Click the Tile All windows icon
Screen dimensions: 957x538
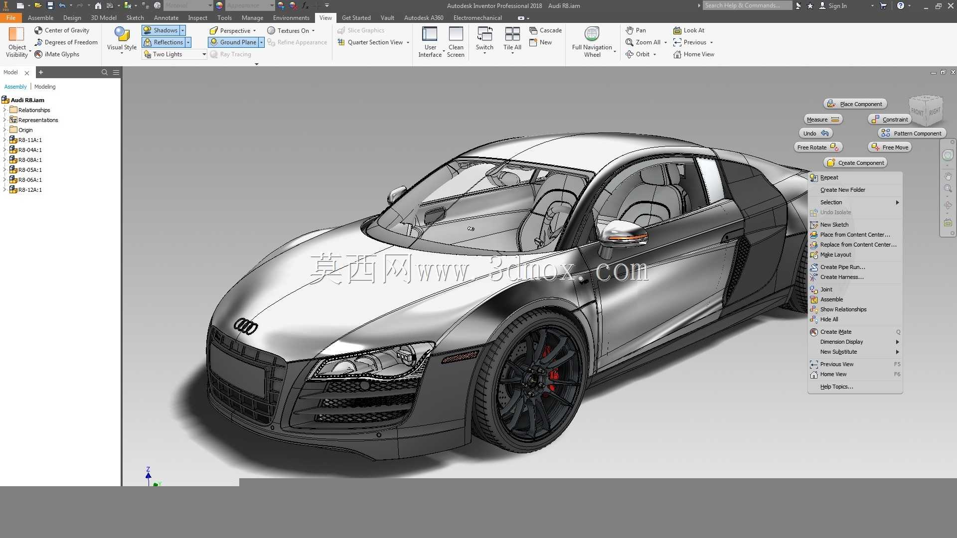pos(512,34)
